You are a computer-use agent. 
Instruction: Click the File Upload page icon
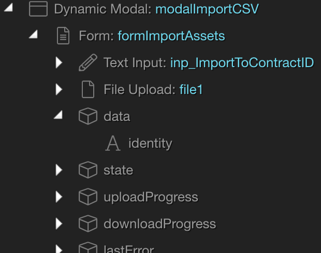point(88,90)
